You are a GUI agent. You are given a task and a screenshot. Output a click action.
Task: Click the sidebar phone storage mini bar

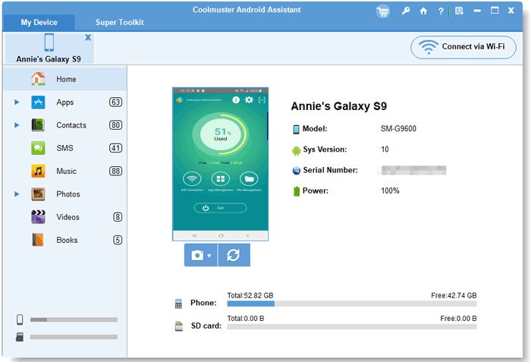pyautogui.click(x=74, y=320)
